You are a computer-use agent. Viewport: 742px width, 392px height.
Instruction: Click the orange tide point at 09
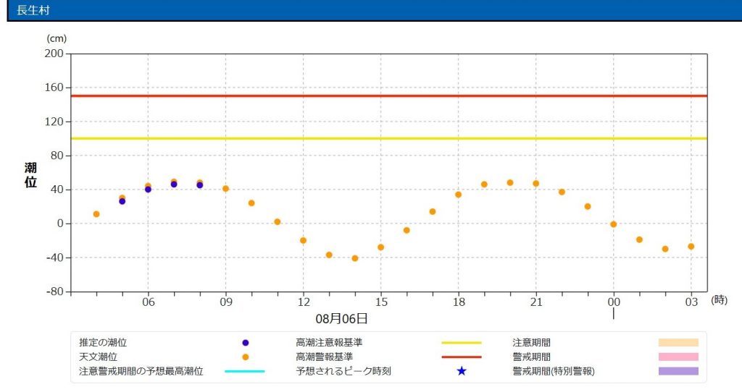point(226,189)
